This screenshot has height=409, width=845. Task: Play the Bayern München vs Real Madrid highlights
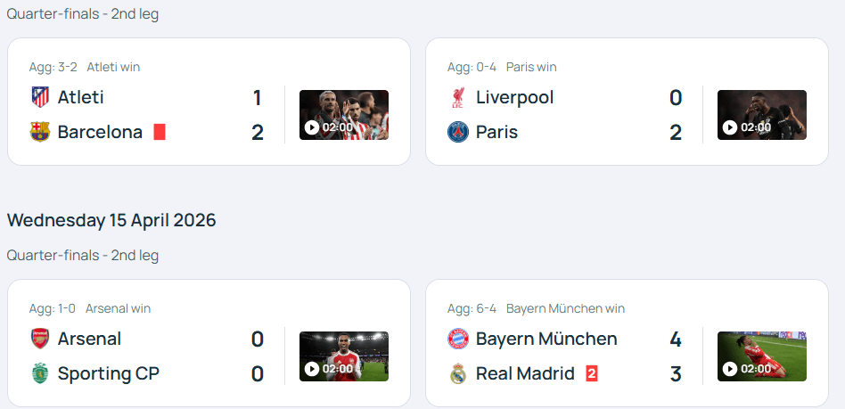point(761,356)
